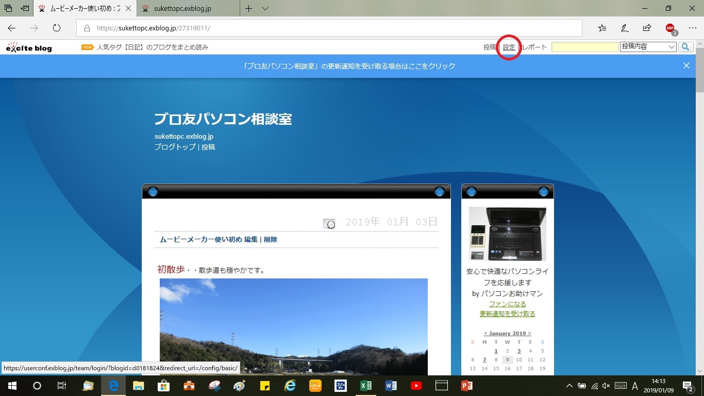
Task: Open Excel from the taskbar
Action: coord(366,386)
